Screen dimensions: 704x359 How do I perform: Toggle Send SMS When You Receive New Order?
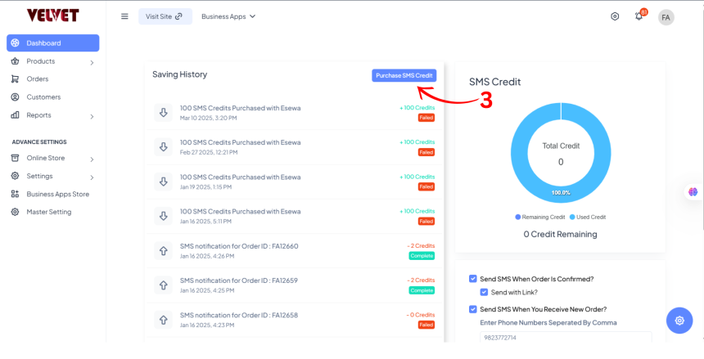tap(473, 309)
